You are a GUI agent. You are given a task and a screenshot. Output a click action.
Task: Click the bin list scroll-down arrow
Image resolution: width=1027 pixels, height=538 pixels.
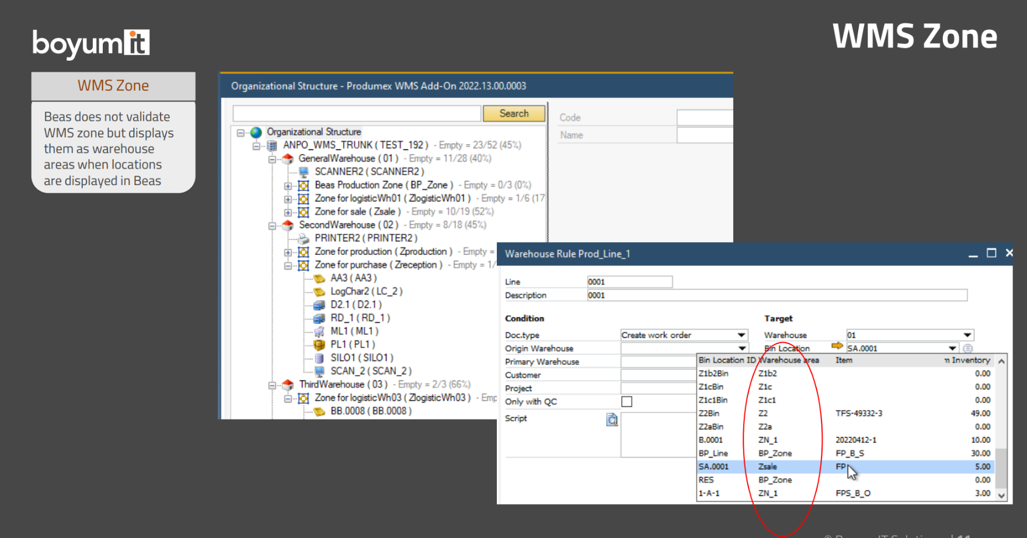click(1002, 495)
